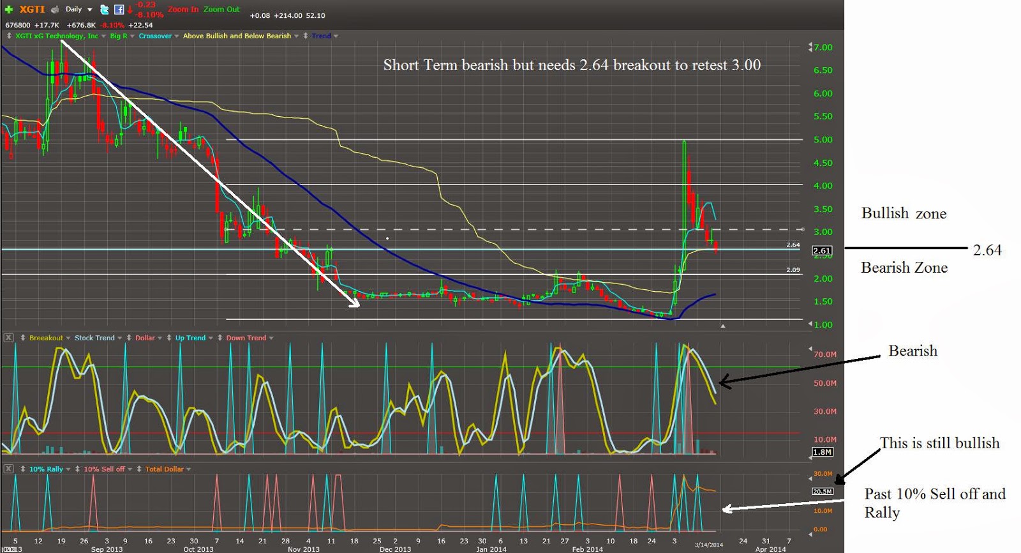Select the Stock Trend legend label
The height and width of the screenshot is (553, 1021).
[x=94, y=338]
